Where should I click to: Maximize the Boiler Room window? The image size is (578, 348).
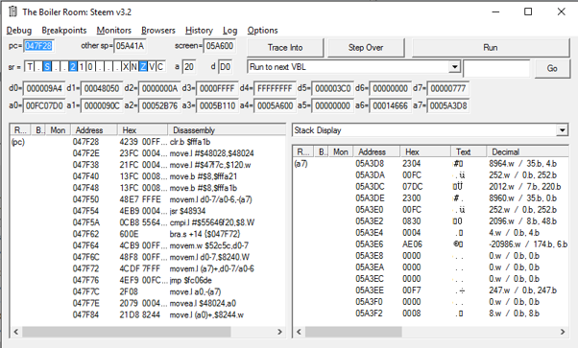(528, 12)
